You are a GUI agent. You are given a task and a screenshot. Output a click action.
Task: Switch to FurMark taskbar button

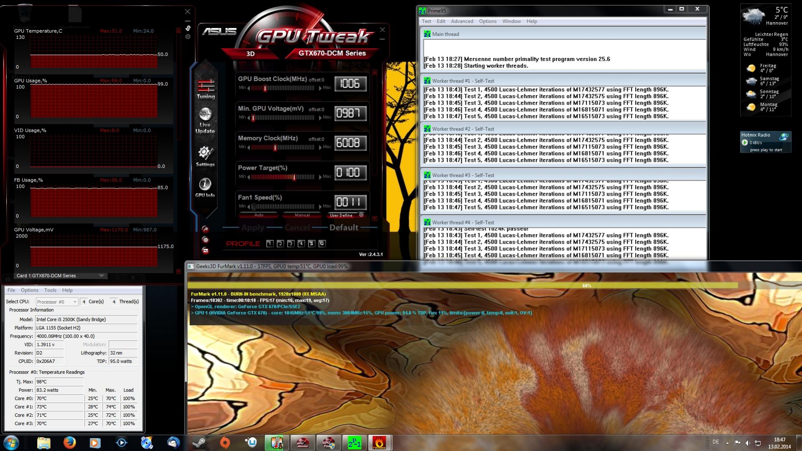point(379,442)
